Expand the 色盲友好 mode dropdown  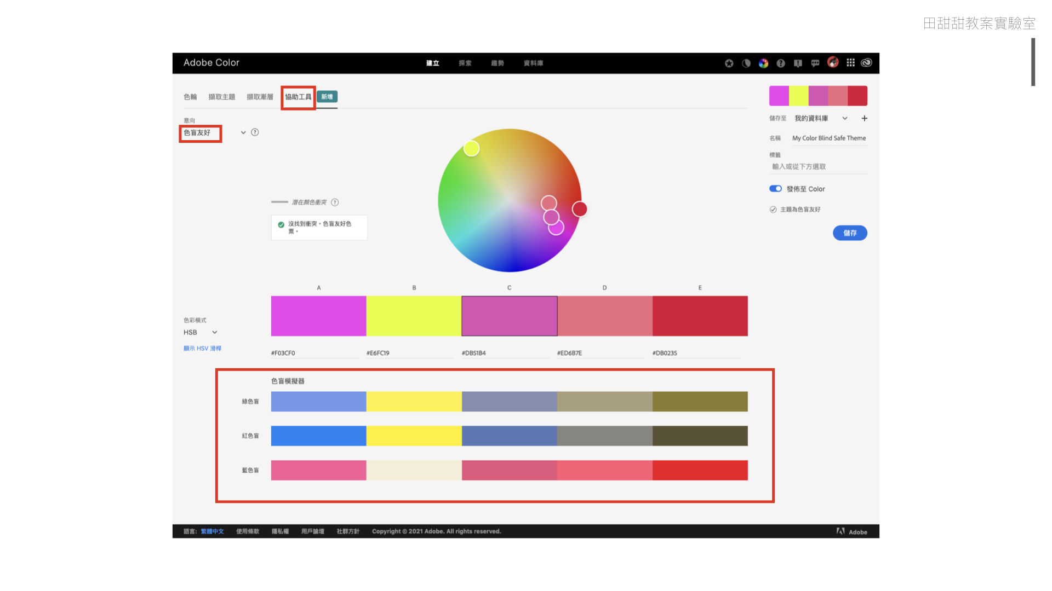(243, 133)
